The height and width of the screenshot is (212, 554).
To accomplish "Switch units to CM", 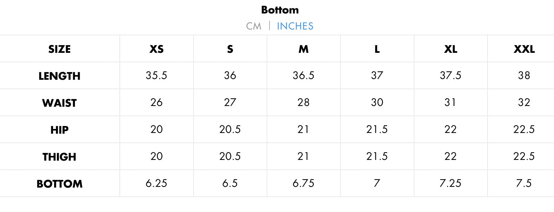I will (254, 26).
